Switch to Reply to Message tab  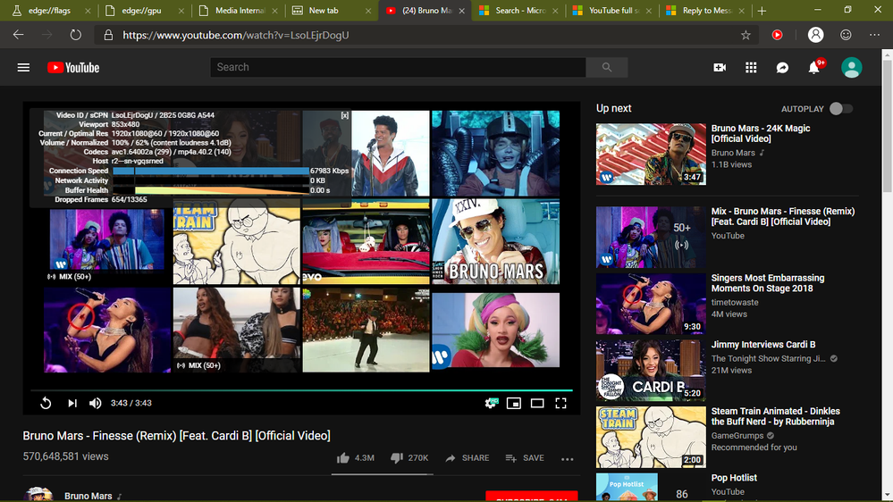click(705, 10)
